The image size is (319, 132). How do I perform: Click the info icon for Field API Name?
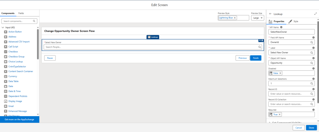(313, 37)
